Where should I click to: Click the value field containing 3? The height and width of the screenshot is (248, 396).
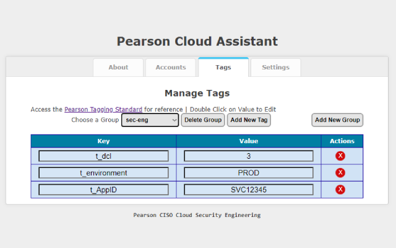pos(249,156)
